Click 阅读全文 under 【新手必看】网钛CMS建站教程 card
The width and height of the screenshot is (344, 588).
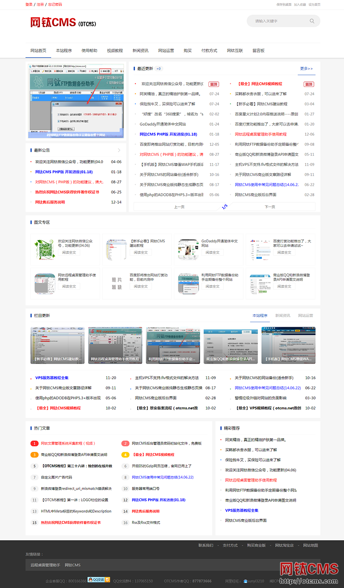coord(141,253)
